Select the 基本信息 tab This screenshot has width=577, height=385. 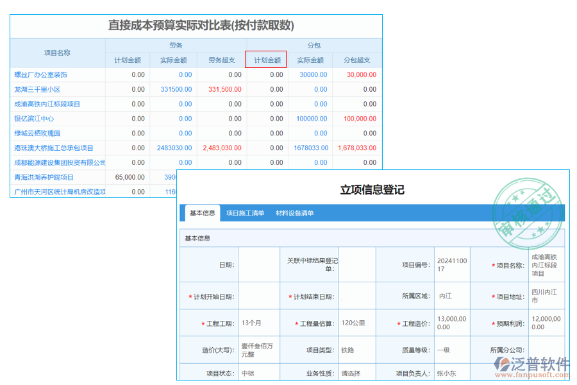click(201, 212)
